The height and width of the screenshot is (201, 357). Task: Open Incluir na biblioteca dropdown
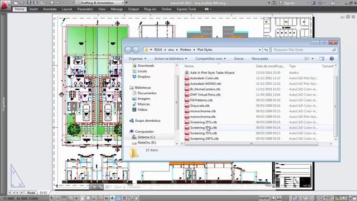click(x=171, y=59)
